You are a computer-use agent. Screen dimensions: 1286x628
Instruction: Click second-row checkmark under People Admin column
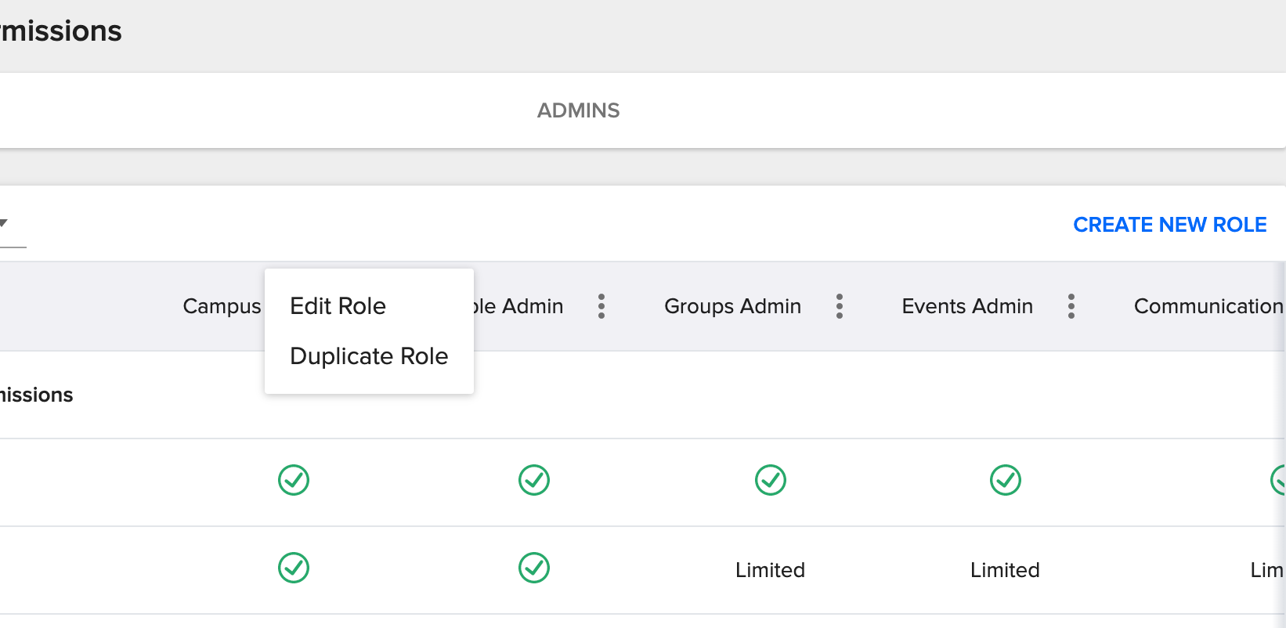point(534,568)
